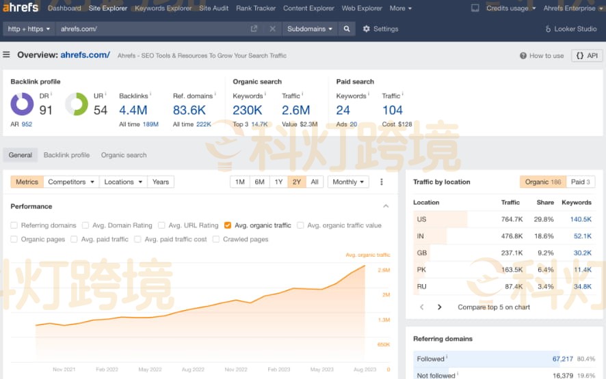Image resolution: width=606 pixels, height=379 pixels.
Task: Open the hamburger sidebar menu icon
Action: pos(7,55)
